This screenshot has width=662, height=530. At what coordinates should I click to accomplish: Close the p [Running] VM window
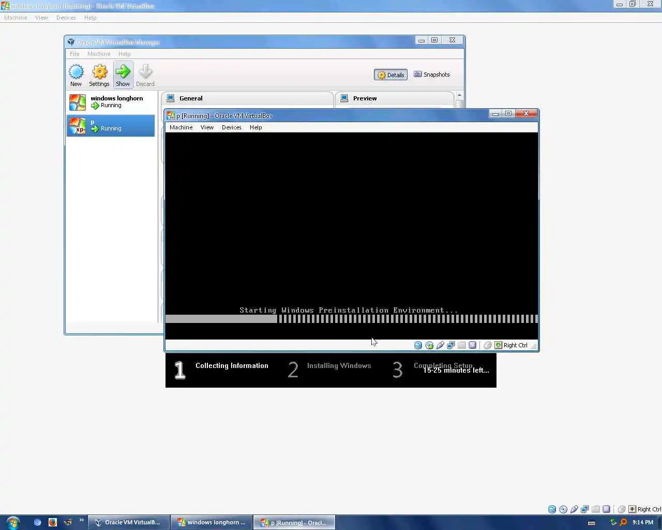point(526,114)
